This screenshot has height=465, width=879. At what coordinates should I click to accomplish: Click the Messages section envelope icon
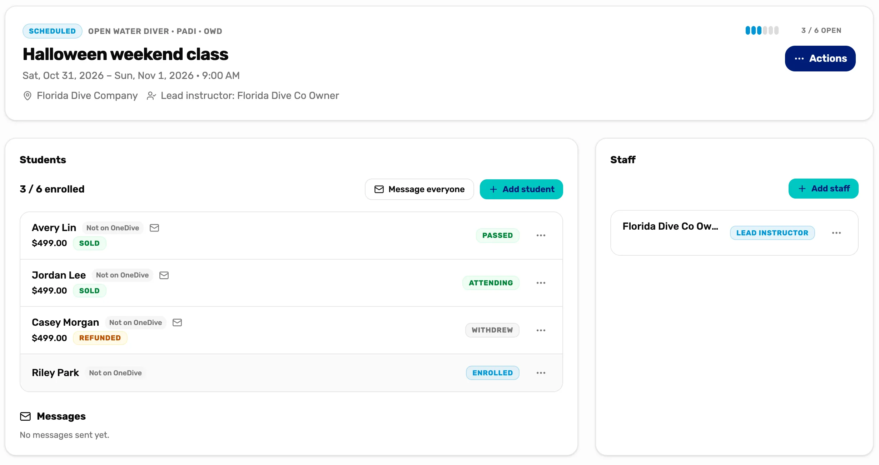(x=25, y=416)
